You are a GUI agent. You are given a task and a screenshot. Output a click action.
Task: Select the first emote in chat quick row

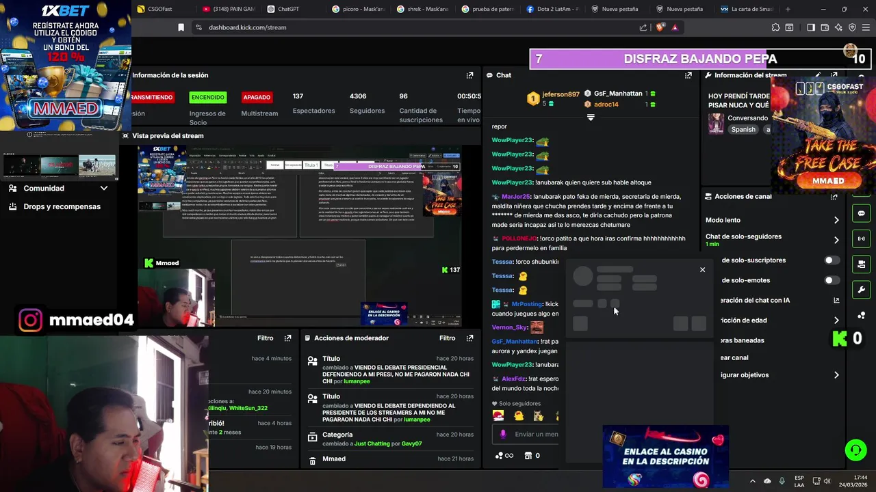point(498,415)
